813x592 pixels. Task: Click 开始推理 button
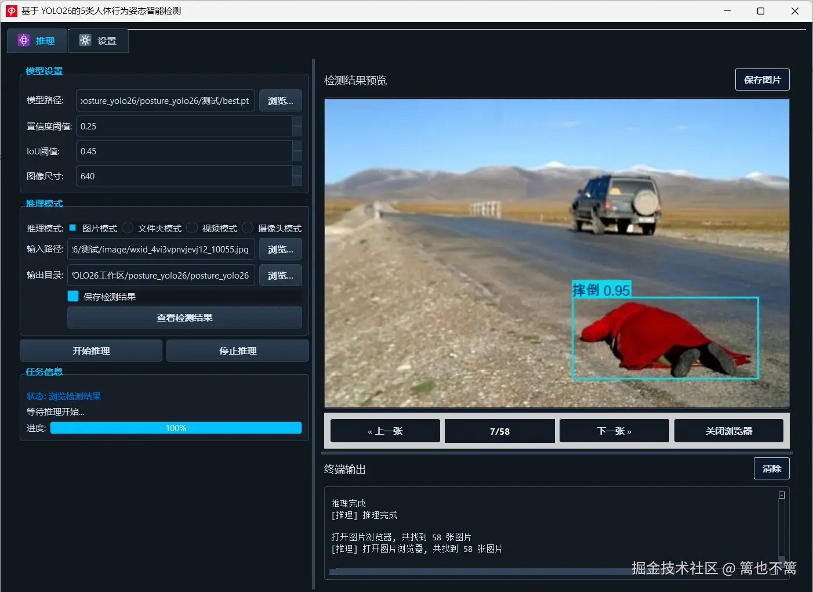tap(91, 351)
